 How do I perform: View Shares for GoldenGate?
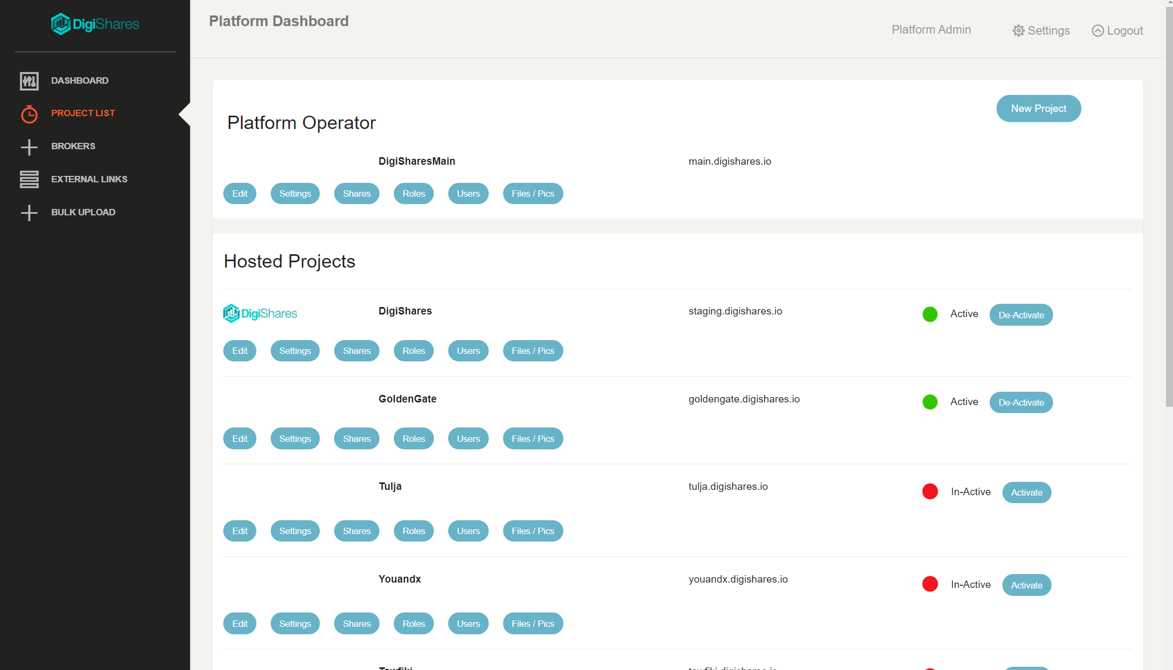[357, 439]
